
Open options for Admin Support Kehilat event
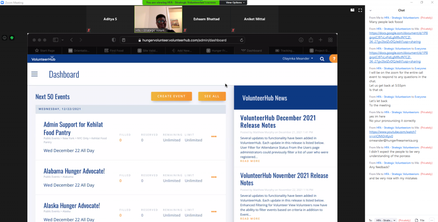click(x=214, y=136)
